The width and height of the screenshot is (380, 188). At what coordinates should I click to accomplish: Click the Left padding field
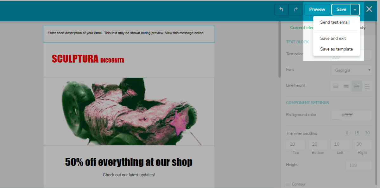pyautogui.click(x=340, y=144)
